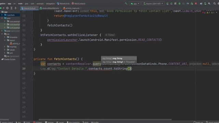Expand the drawable folder
219x123 pixels.
(x=4, y=37)
